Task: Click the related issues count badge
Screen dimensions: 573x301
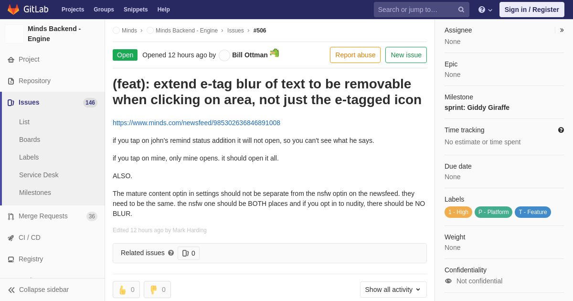Action: [189, 253]
